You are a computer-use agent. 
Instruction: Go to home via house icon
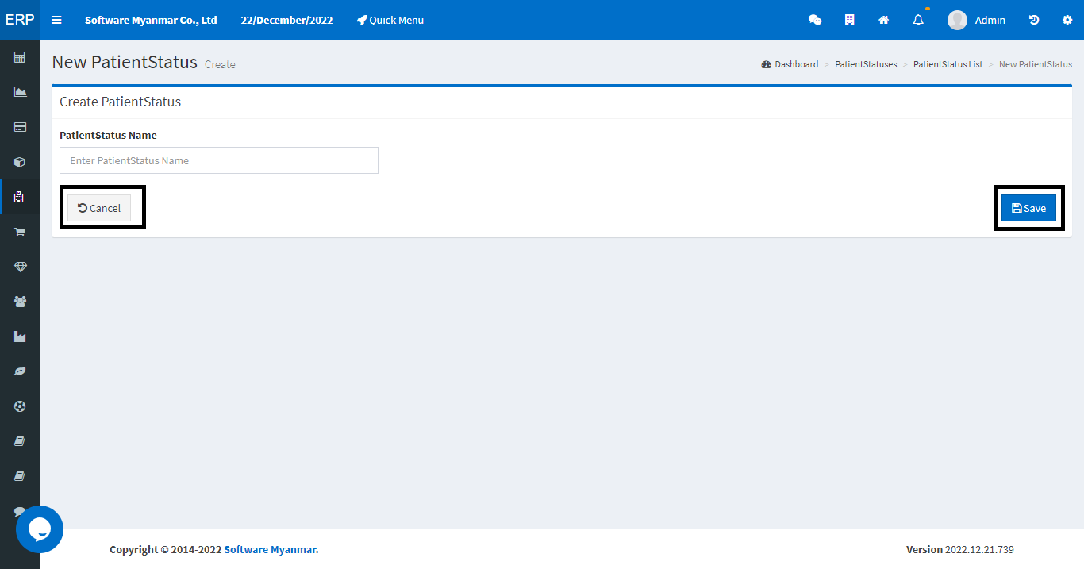coord(883,20)
